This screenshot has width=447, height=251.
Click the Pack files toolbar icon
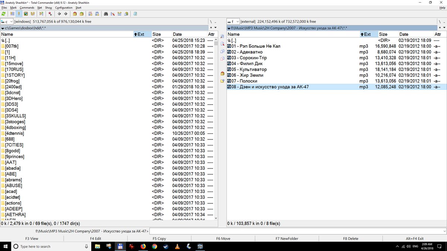[74, 14]
